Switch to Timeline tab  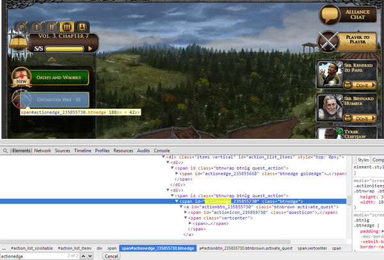83,150
